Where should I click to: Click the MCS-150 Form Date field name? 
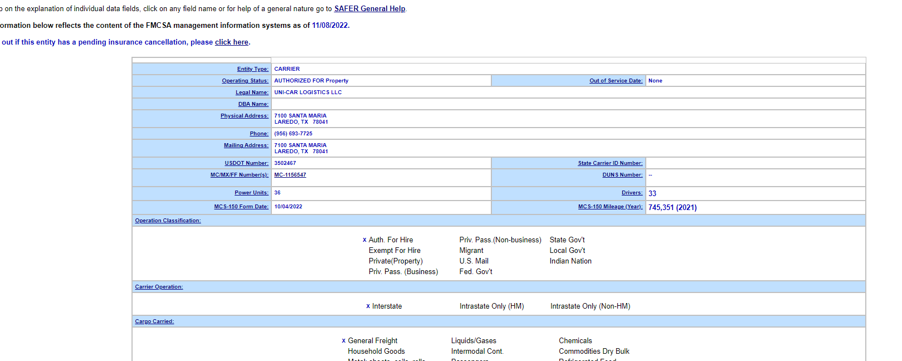241,207
